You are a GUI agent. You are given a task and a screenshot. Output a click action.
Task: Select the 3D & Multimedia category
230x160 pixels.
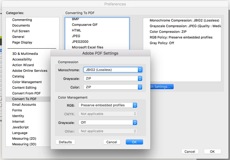point(25,54)
